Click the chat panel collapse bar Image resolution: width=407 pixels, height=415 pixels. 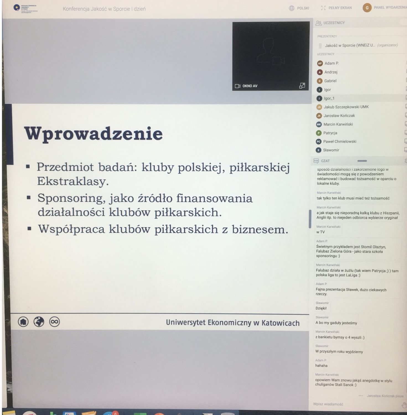click(x=362, y=161)
